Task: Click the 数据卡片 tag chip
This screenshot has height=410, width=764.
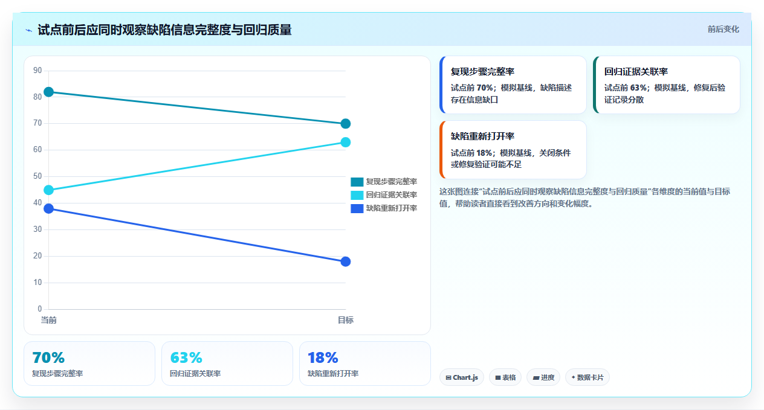Action: (x=588, y=377)
